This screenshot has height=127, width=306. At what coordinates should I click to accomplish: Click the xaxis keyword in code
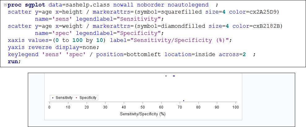(x=16, y=40)
